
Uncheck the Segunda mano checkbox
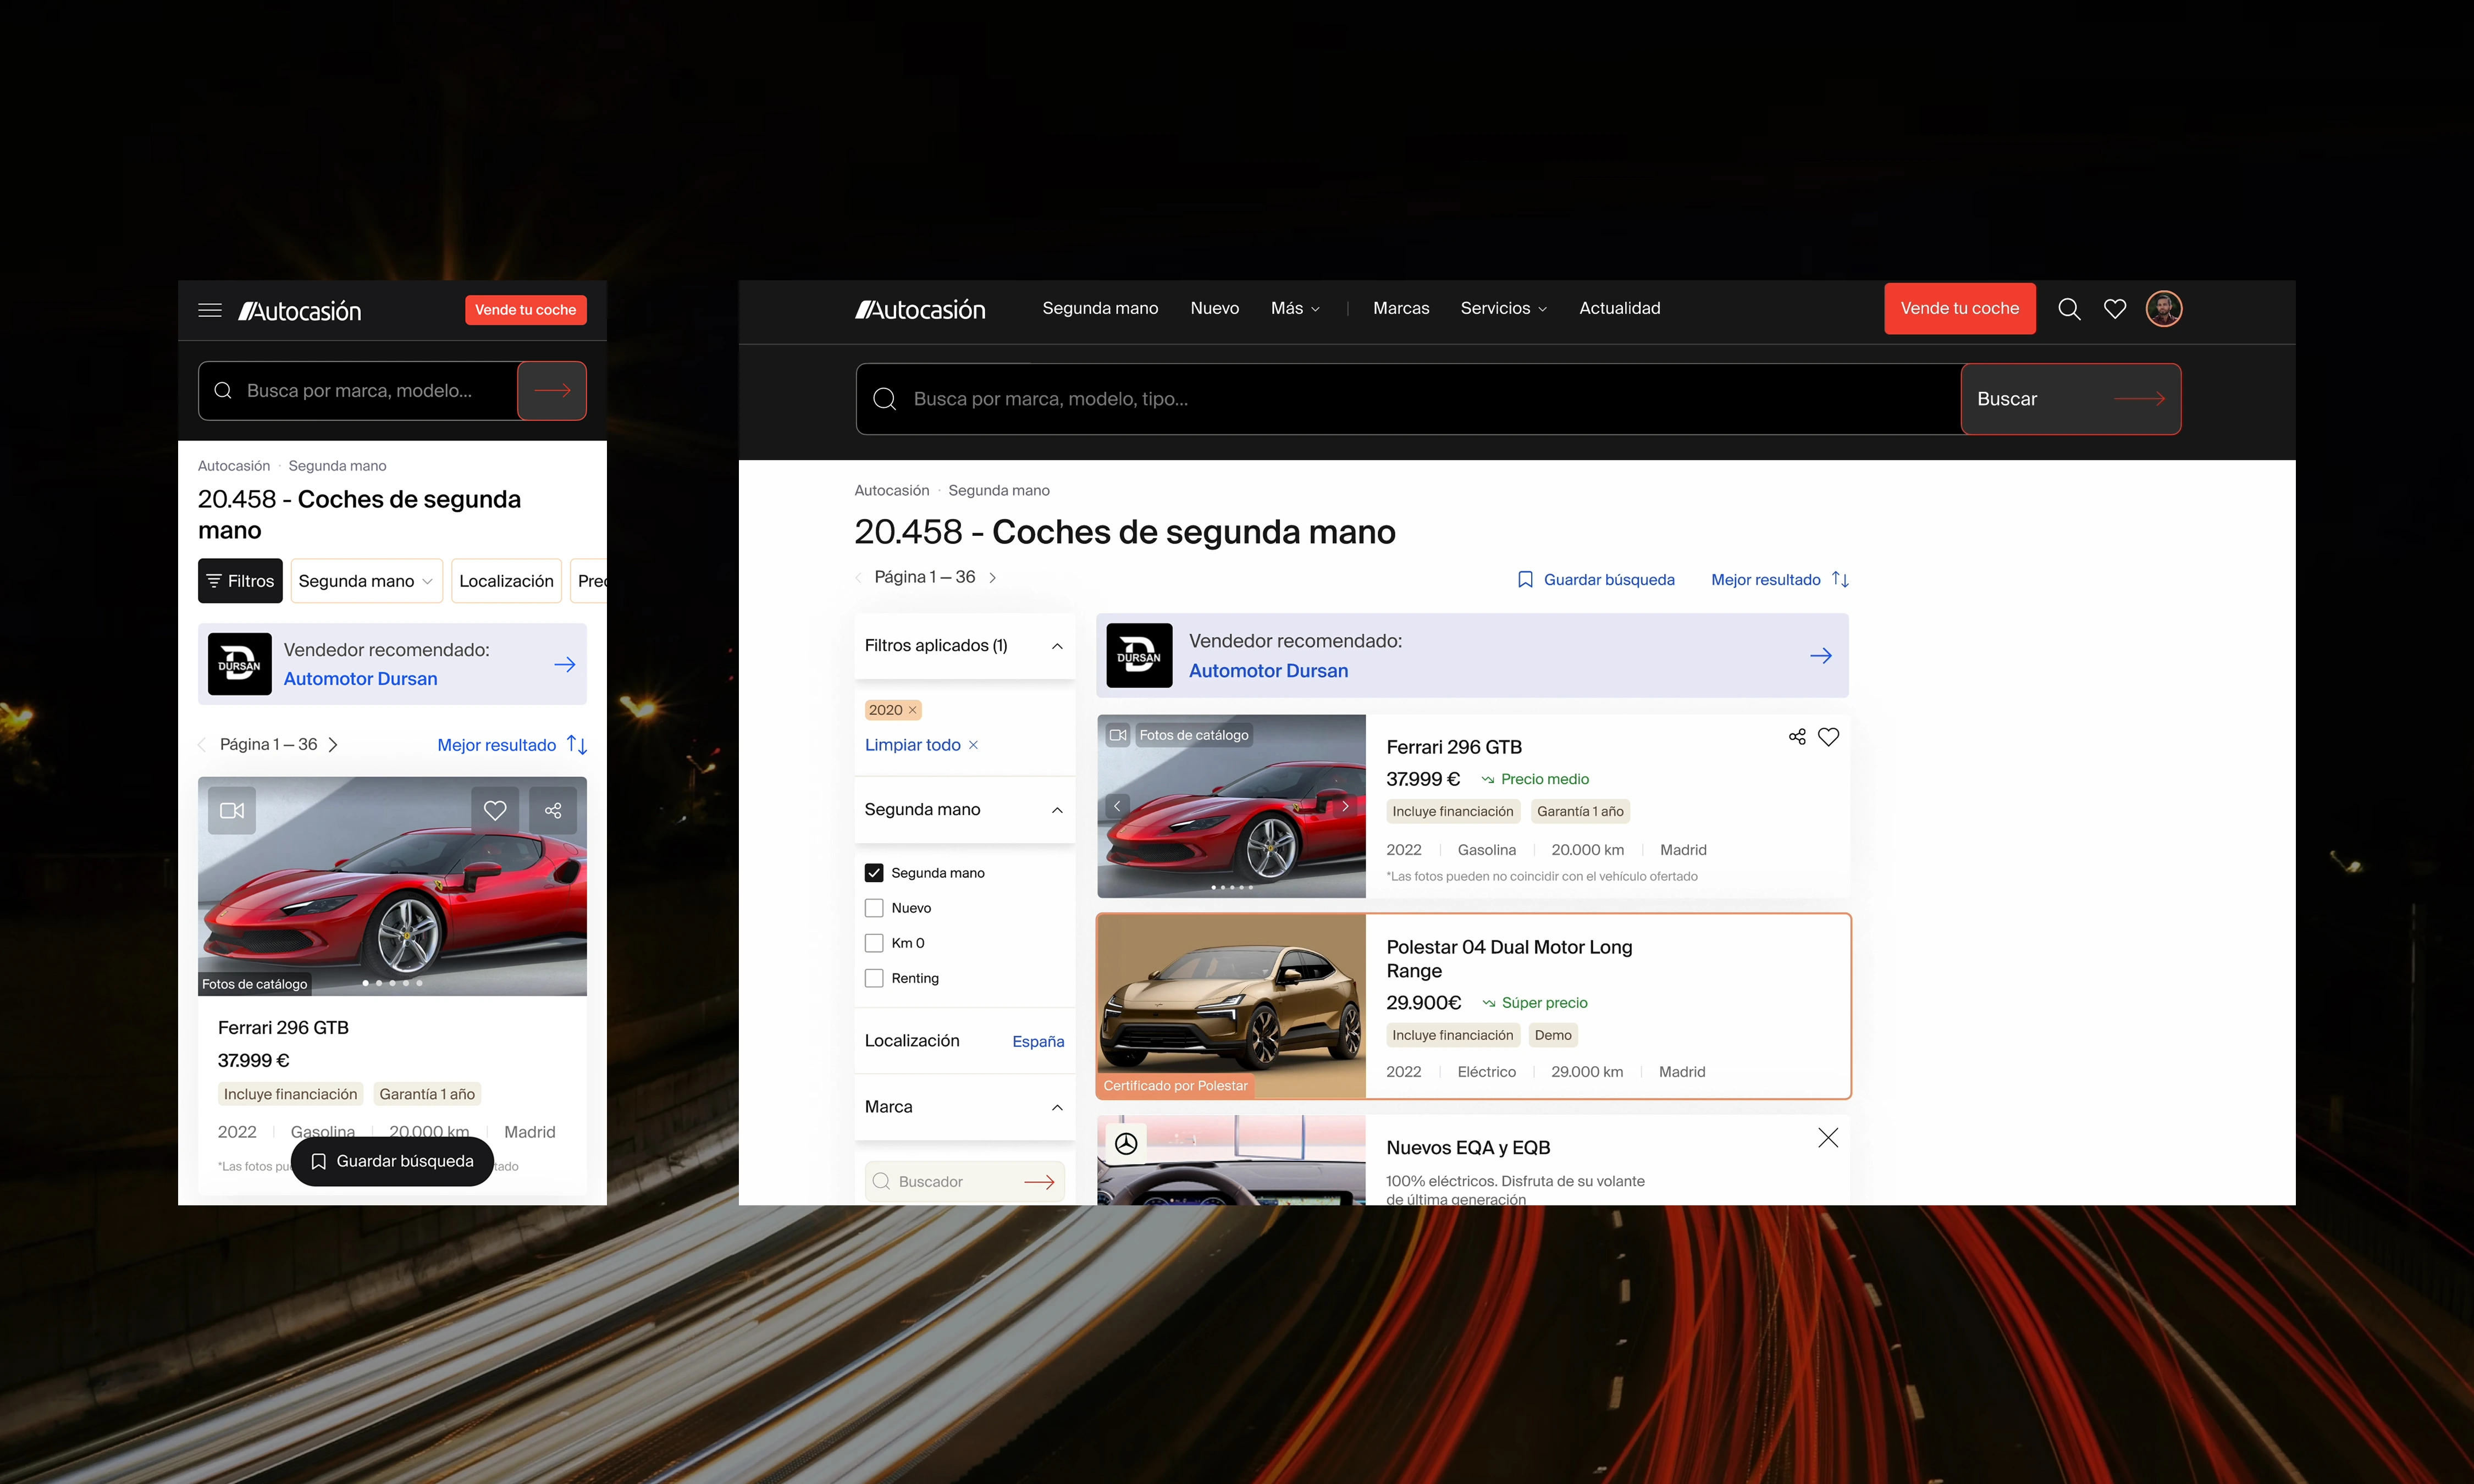click(874, 873)
